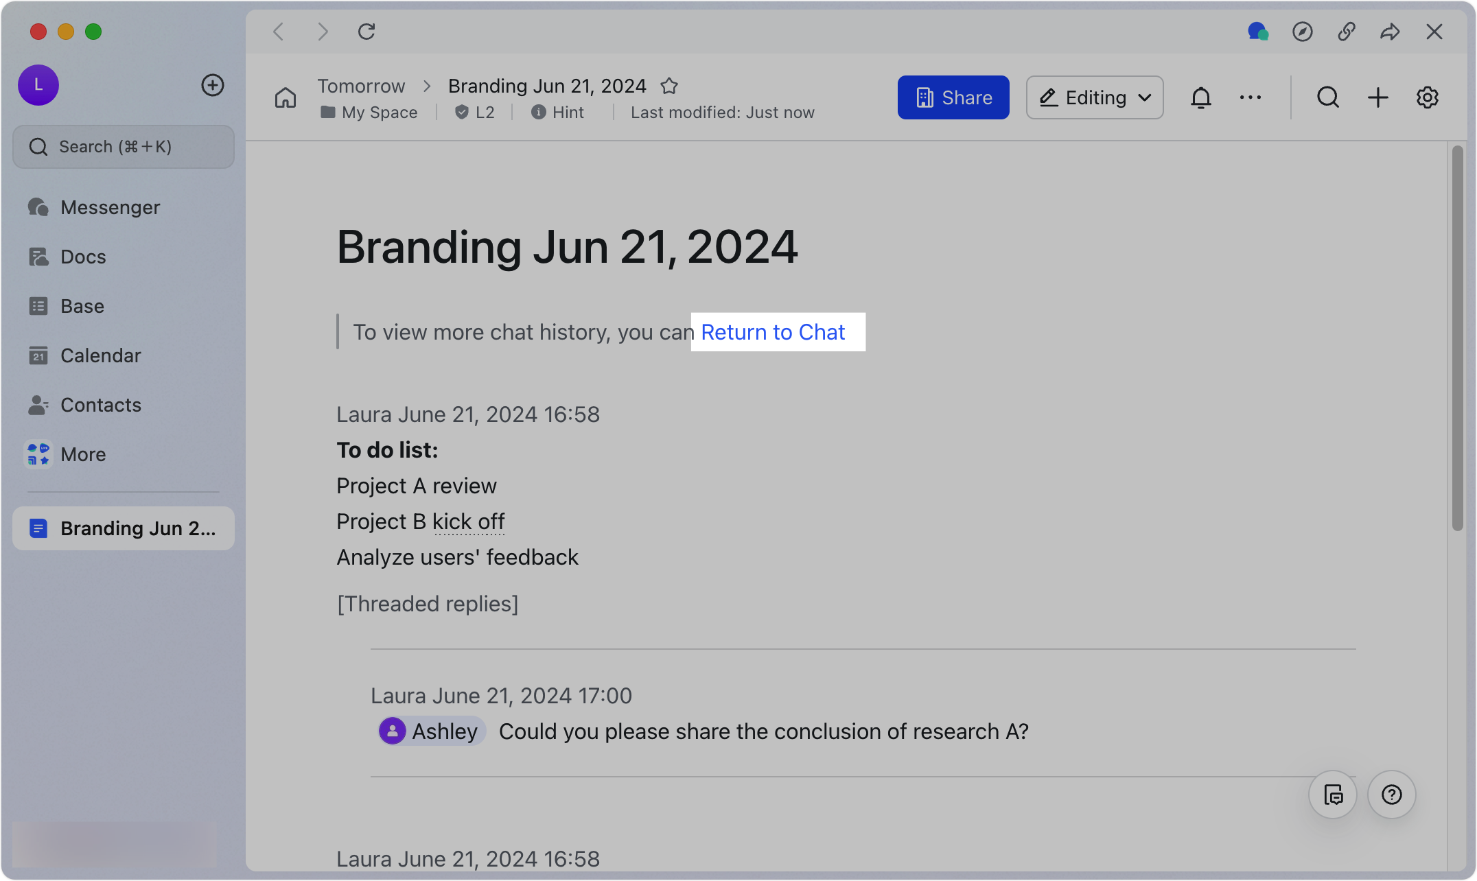Star the Branding Jun 21, 2024 document
The width and height of the screenshot is (1477, 881).
(x=669, y=86)
